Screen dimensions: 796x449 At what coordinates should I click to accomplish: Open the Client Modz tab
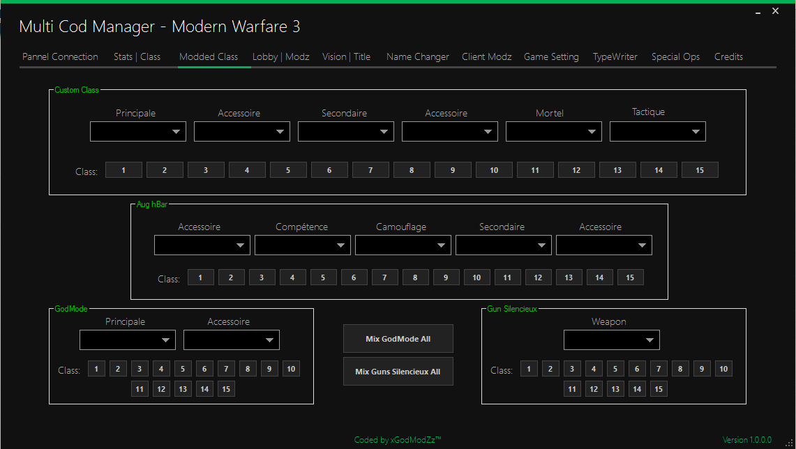click(486, 57)
